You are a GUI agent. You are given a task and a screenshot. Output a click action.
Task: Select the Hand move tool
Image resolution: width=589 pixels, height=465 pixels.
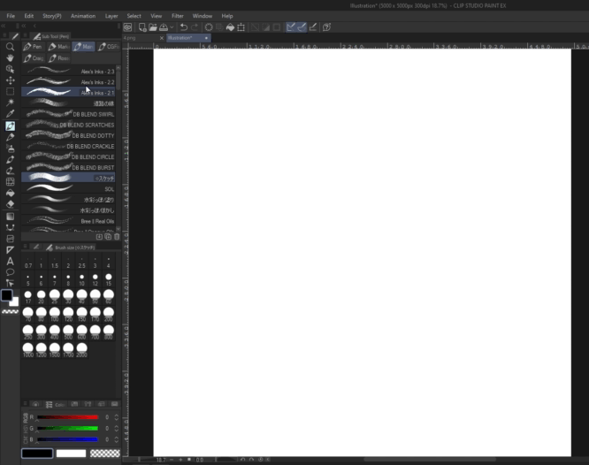(x=10, y=57)
